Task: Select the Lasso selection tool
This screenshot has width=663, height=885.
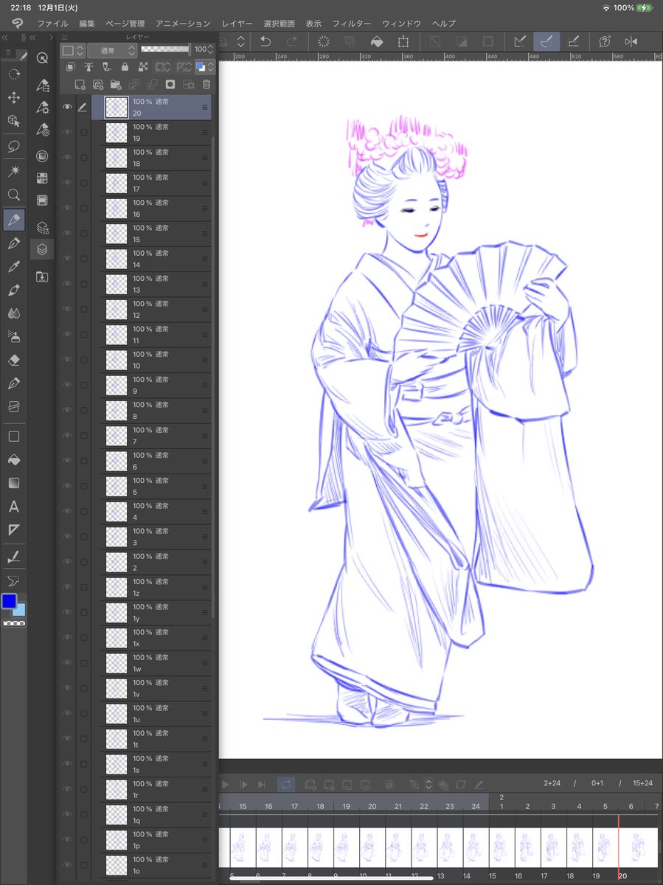Action: click(13, 146)
